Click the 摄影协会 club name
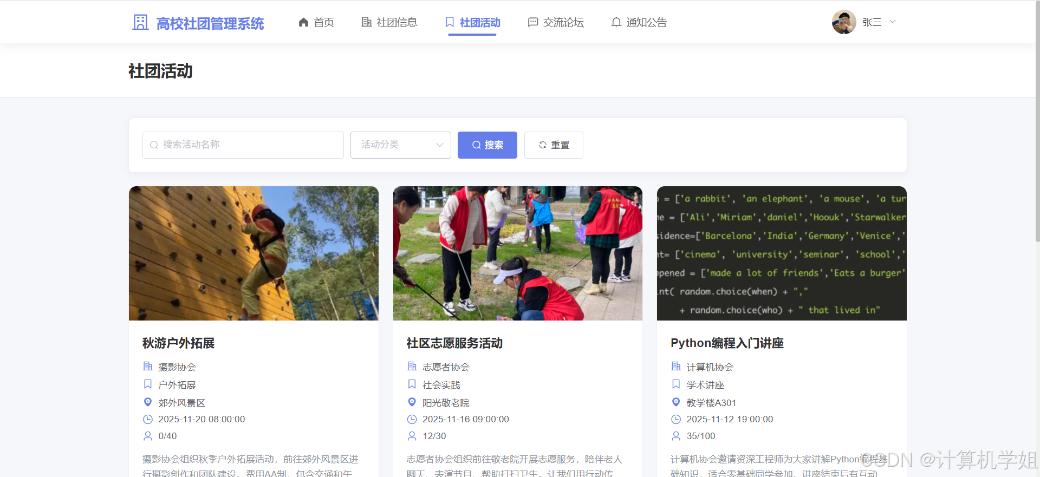1040x477 pixels. (177, 367)
